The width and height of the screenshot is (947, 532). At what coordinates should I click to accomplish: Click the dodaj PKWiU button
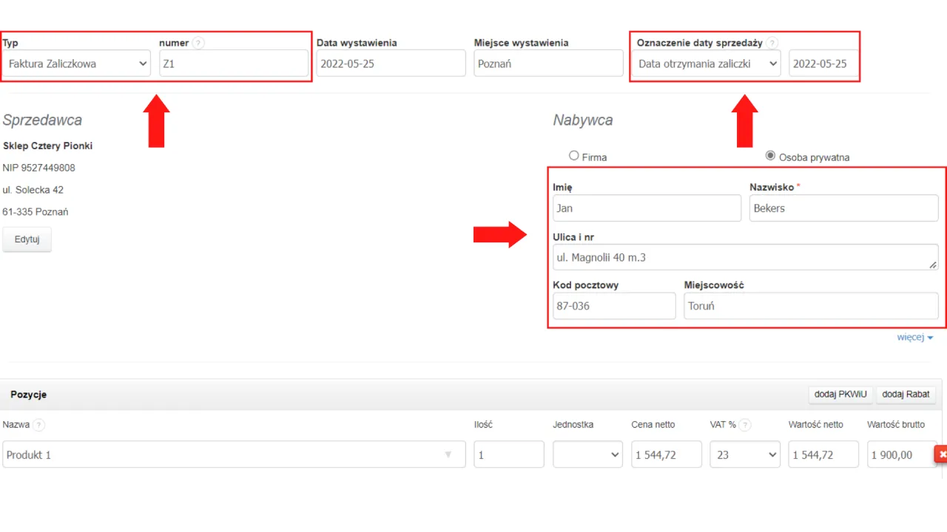point(840,395)
